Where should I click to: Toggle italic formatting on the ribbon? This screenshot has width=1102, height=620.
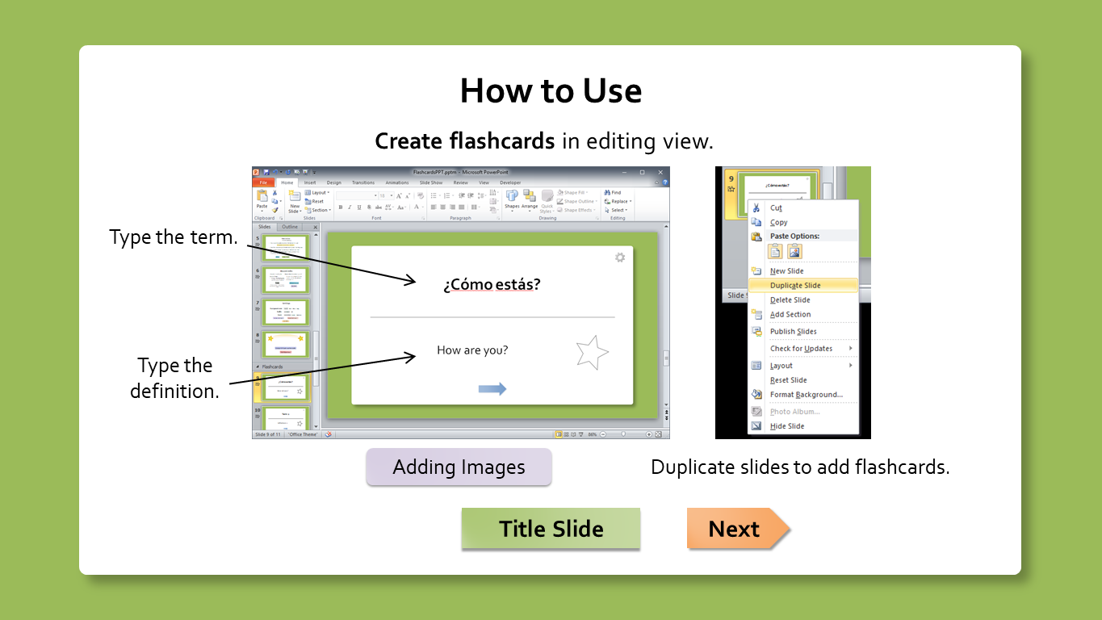coord(350,207)
